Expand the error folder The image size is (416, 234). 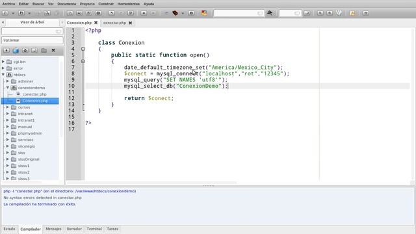(3, 68)
